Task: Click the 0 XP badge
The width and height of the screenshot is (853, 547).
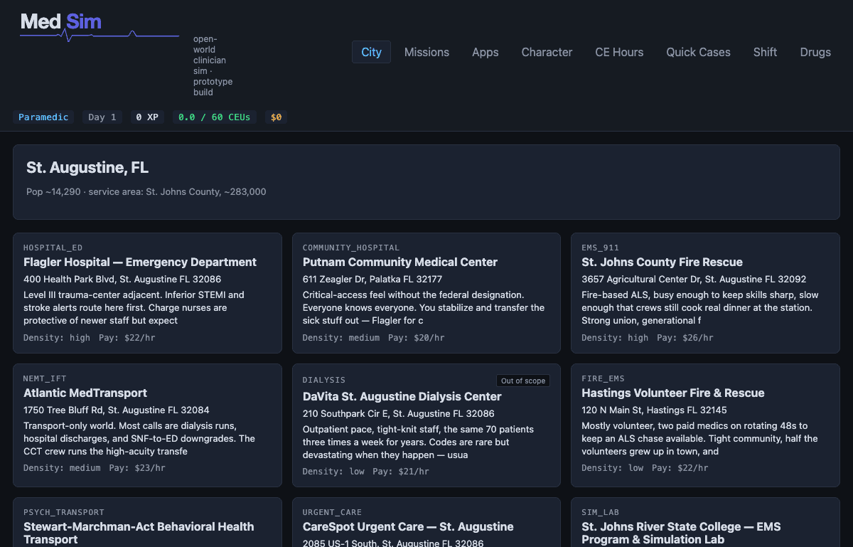Action: tap(147, 117)
